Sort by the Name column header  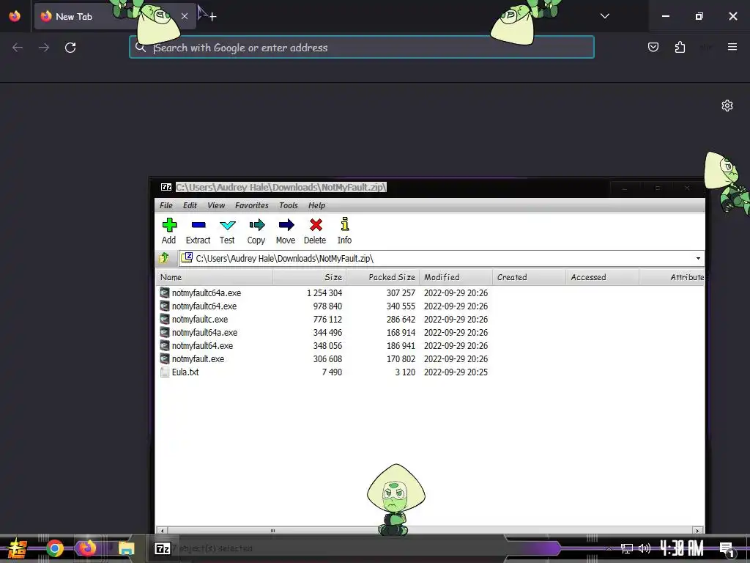(x=215, y=277)
